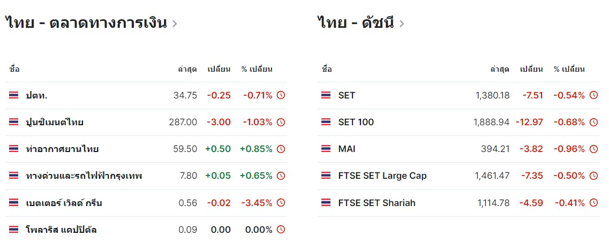Screen dimensions: 609x243
Task: Click the clock icon in the ปตท. row
Action: click(x=281, y=95)
